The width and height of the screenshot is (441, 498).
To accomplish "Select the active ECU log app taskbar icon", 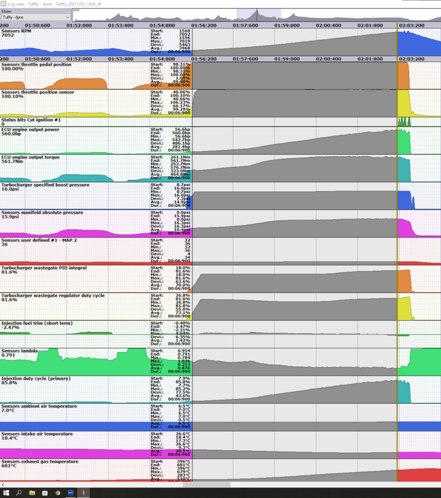I will [x=84, y=493].
